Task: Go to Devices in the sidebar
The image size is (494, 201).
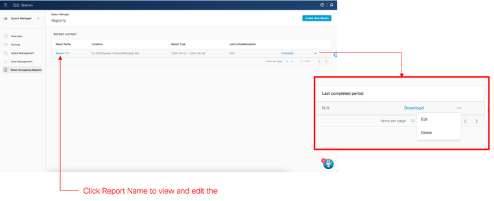Action: tap(15, 45)
